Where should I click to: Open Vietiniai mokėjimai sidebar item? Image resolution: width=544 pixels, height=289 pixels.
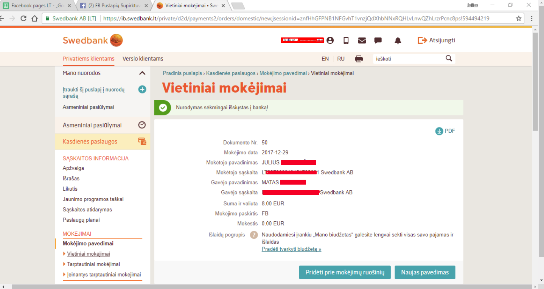click(89, 254)
